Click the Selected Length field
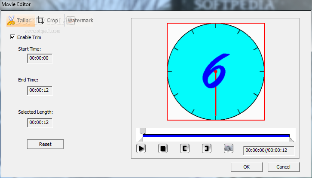 click(40, 122)
